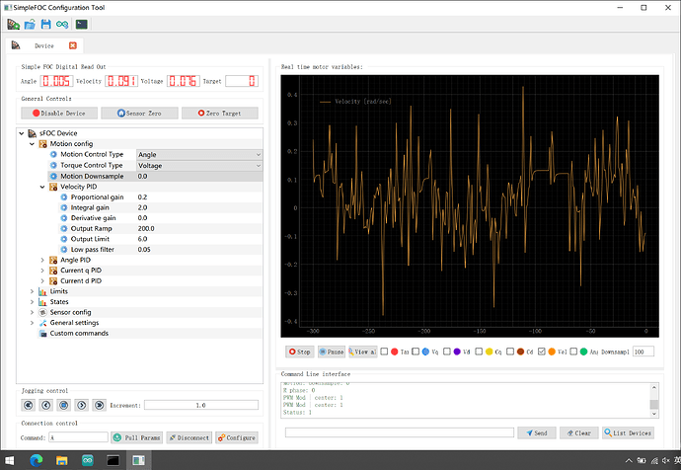681x470 pixels.
Task: Click the Torque Control Type parameter icon
Action: point(53,165)
